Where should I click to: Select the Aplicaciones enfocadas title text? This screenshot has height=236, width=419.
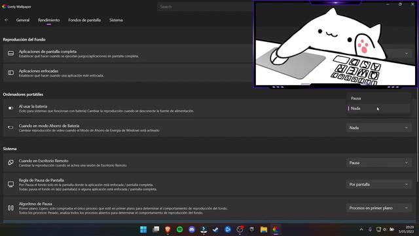click(39, 71)
